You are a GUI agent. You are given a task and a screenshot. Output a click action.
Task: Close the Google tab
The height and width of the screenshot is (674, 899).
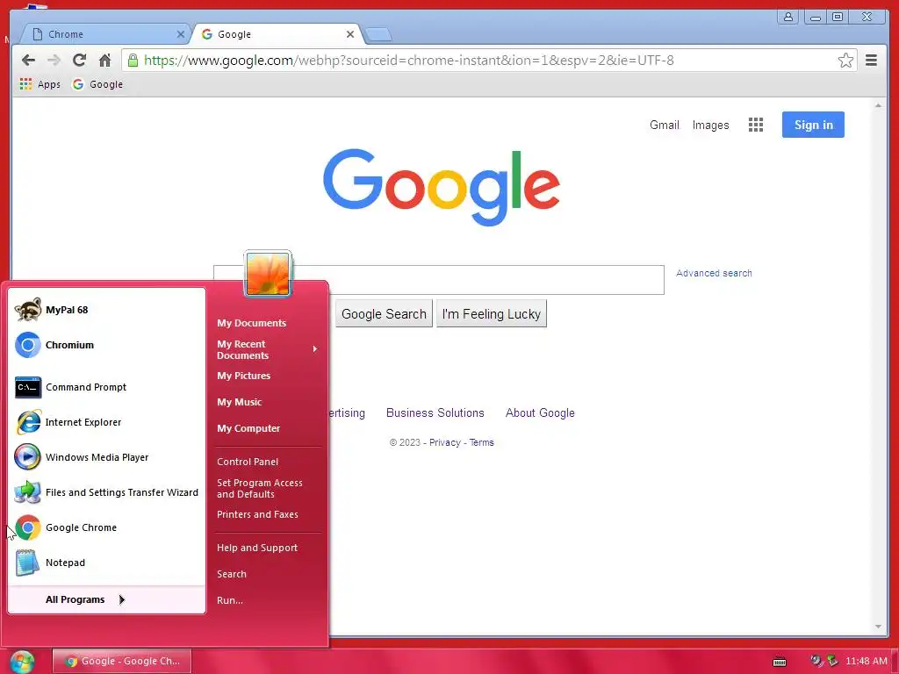(349, 34)
